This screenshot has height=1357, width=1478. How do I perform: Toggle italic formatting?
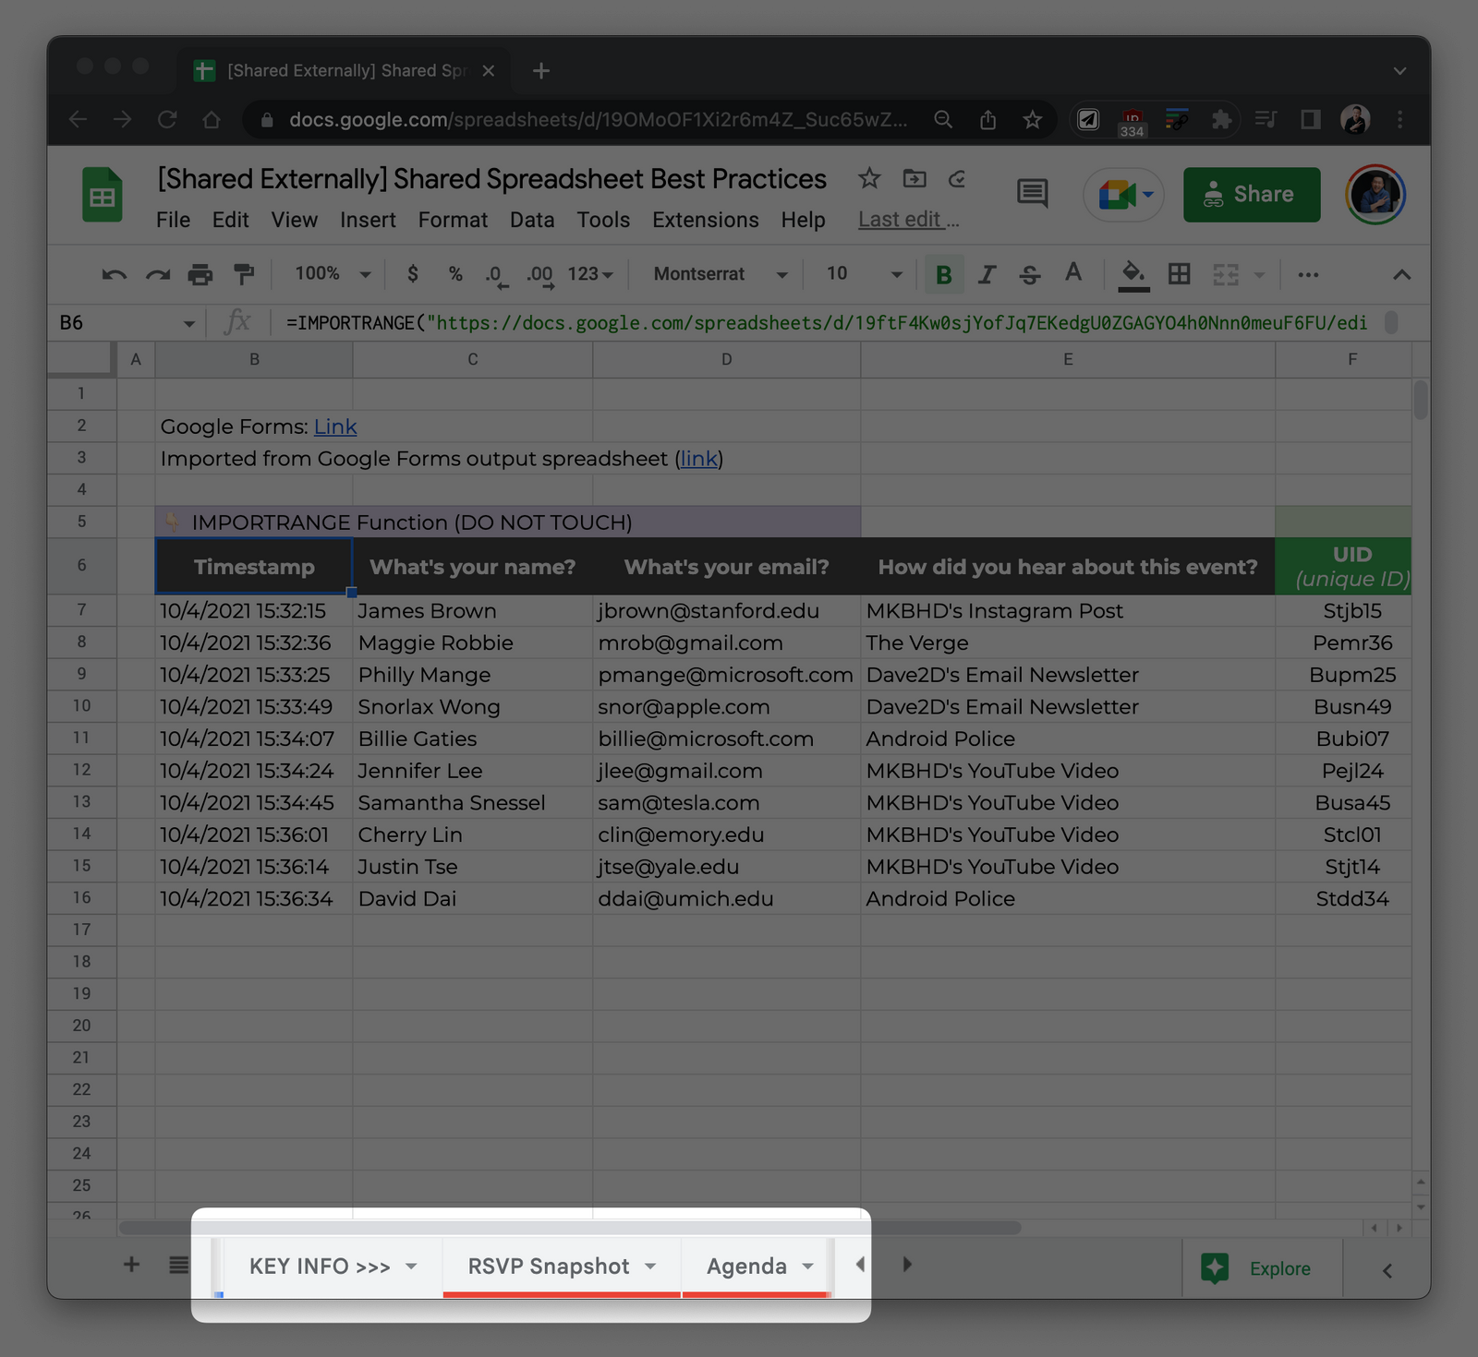987,274
